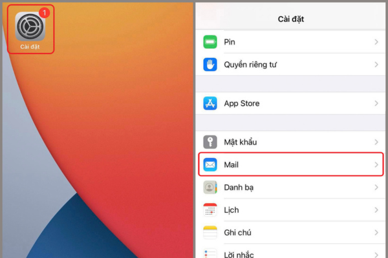Image resolution: width=388 pixels, height=258 pixels.
Task: Select the App Store icon in the list
Action: coord(210,103)
